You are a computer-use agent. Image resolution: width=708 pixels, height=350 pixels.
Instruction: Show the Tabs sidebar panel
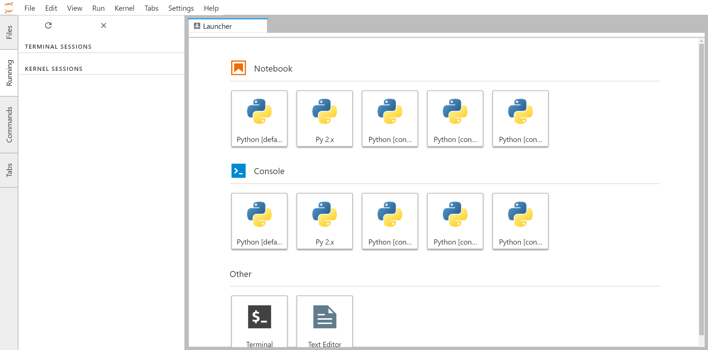click(9, 170)
